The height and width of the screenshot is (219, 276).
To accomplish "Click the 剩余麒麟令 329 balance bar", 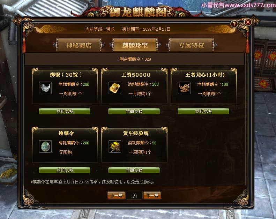I will pyautogui.click(x=135, y=59).
